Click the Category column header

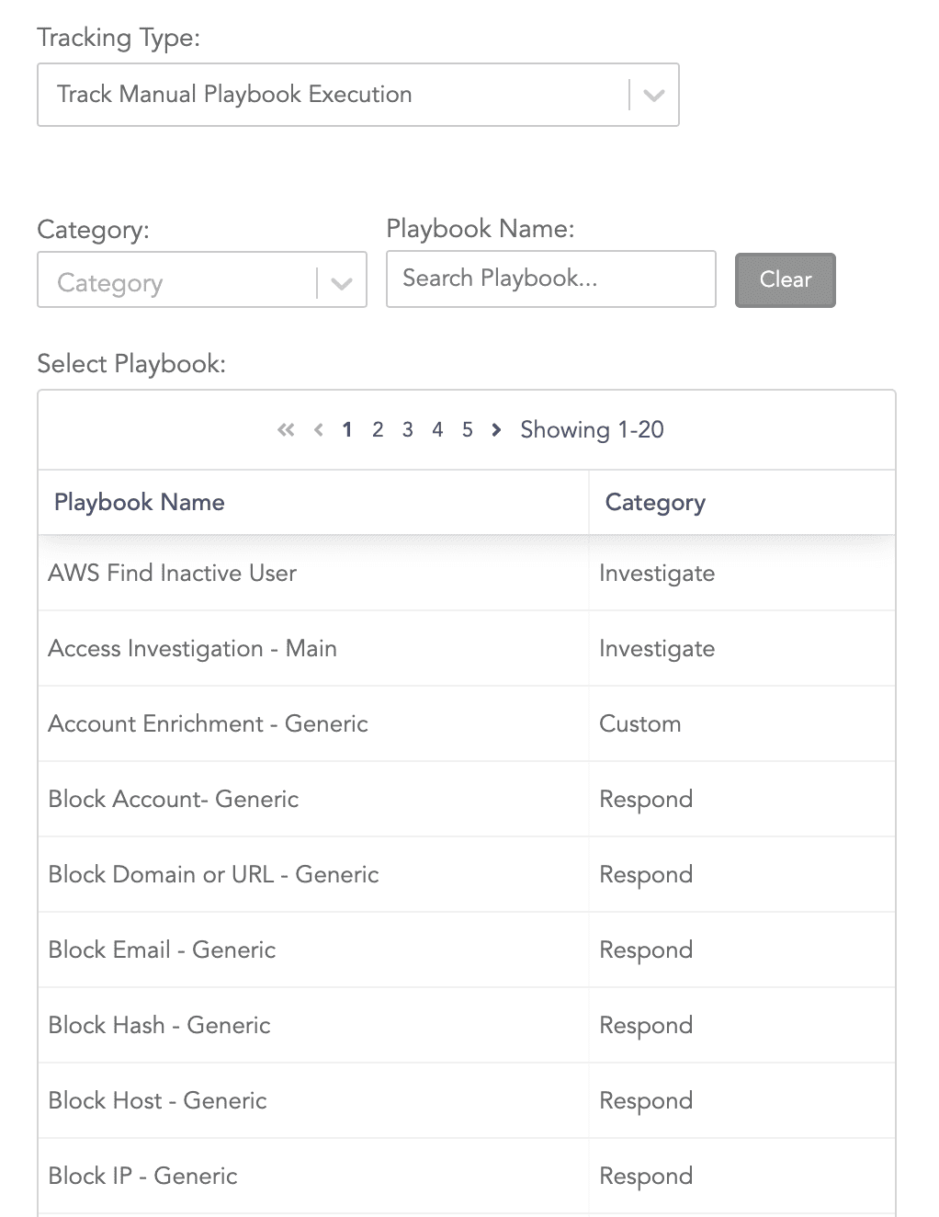(x=654, y=502)
